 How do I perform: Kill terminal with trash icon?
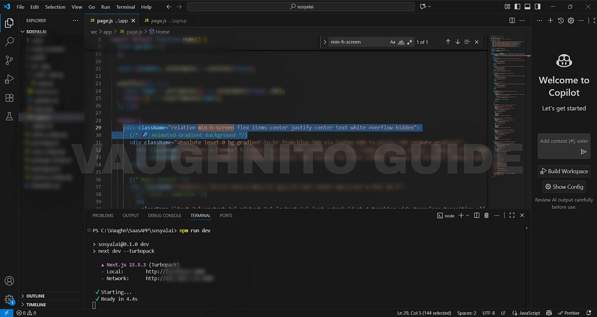click(x=486, y=216)
